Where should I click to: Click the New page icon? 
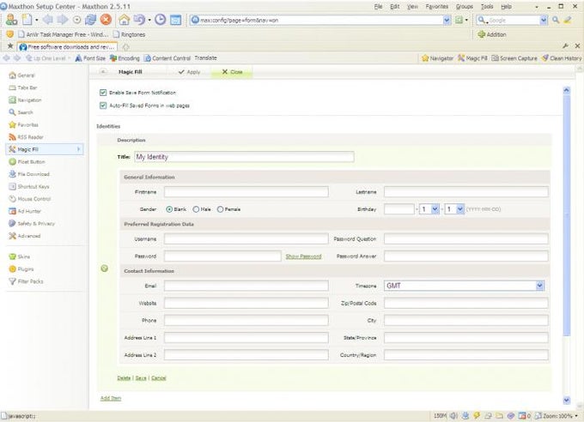27,20
